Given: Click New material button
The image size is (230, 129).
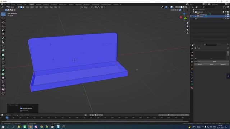Looking at the screenshot, I should 214,62.
